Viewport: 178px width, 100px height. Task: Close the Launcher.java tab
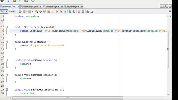point(82,7)
